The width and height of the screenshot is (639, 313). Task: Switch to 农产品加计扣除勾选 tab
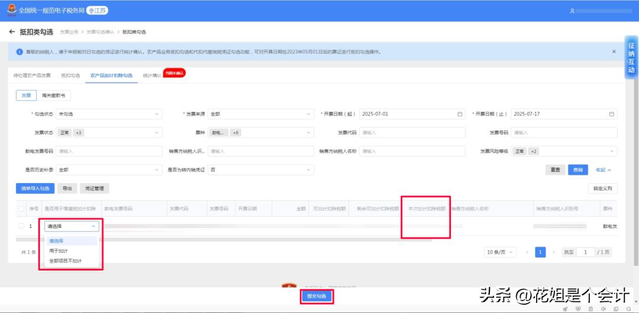click(x=111, y=76)
